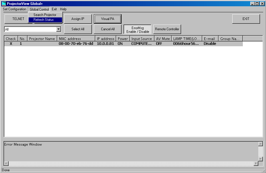Click the Error Message Window text

[x=23, y=144]
